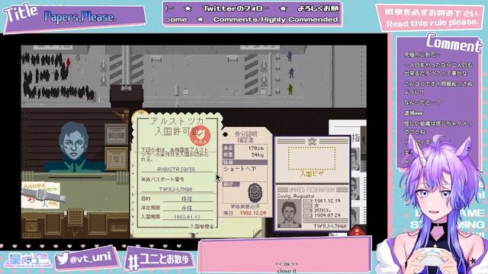Click the dotted visa stamp area in passport

coord(312,158)
